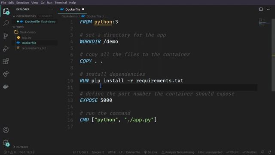This screenshot has width=275, height=155.
Task: Open the Docker view in activity bar
Action: coord(6,87)
